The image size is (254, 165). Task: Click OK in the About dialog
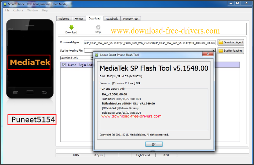point(154,144)
